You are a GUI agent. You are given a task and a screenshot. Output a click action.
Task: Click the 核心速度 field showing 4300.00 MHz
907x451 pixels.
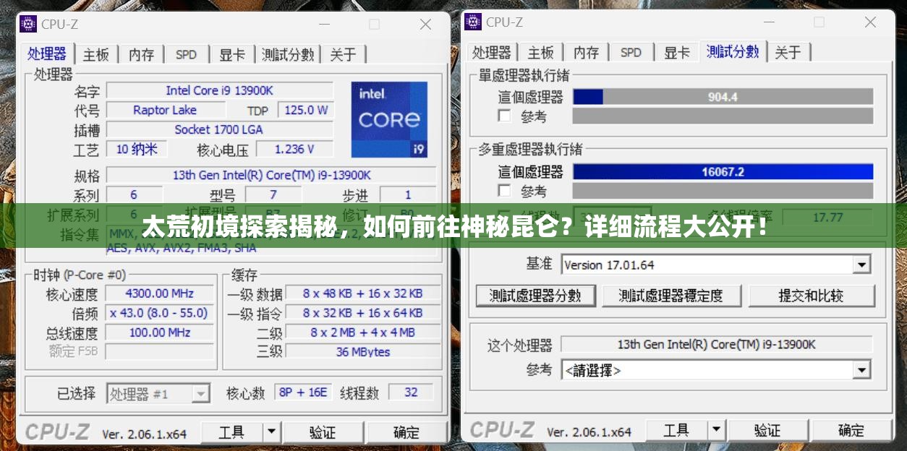coord(160,293)
